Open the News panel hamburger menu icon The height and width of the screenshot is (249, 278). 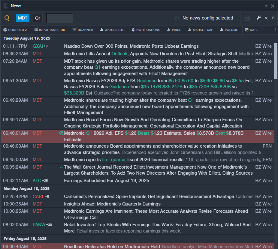click(6, 6)
